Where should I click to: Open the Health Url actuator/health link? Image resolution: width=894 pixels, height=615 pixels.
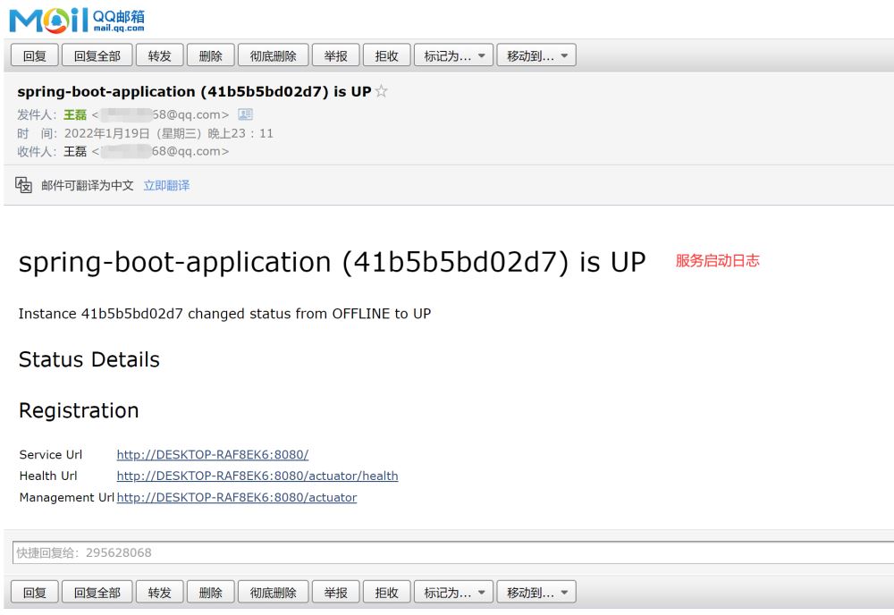point(257,476)
